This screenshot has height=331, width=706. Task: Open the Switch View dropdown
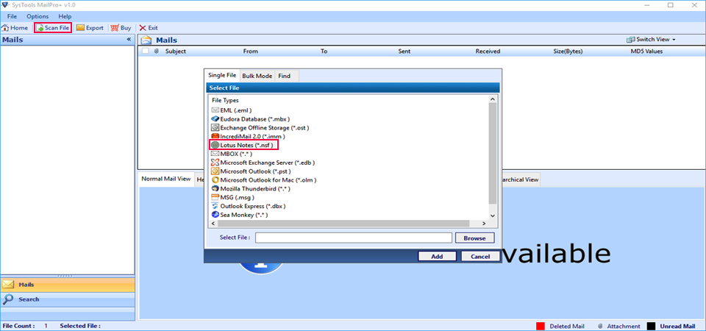[651, 40]
